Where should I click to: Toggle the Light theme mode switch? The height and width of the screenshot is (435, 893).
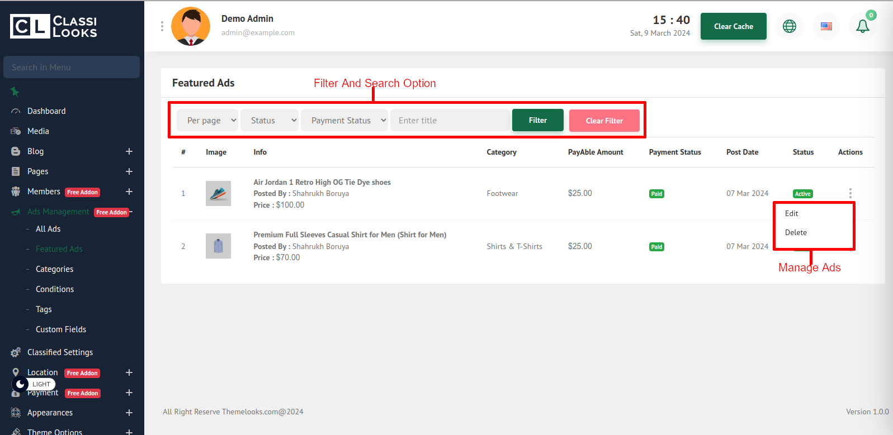(x=34, y=384)
